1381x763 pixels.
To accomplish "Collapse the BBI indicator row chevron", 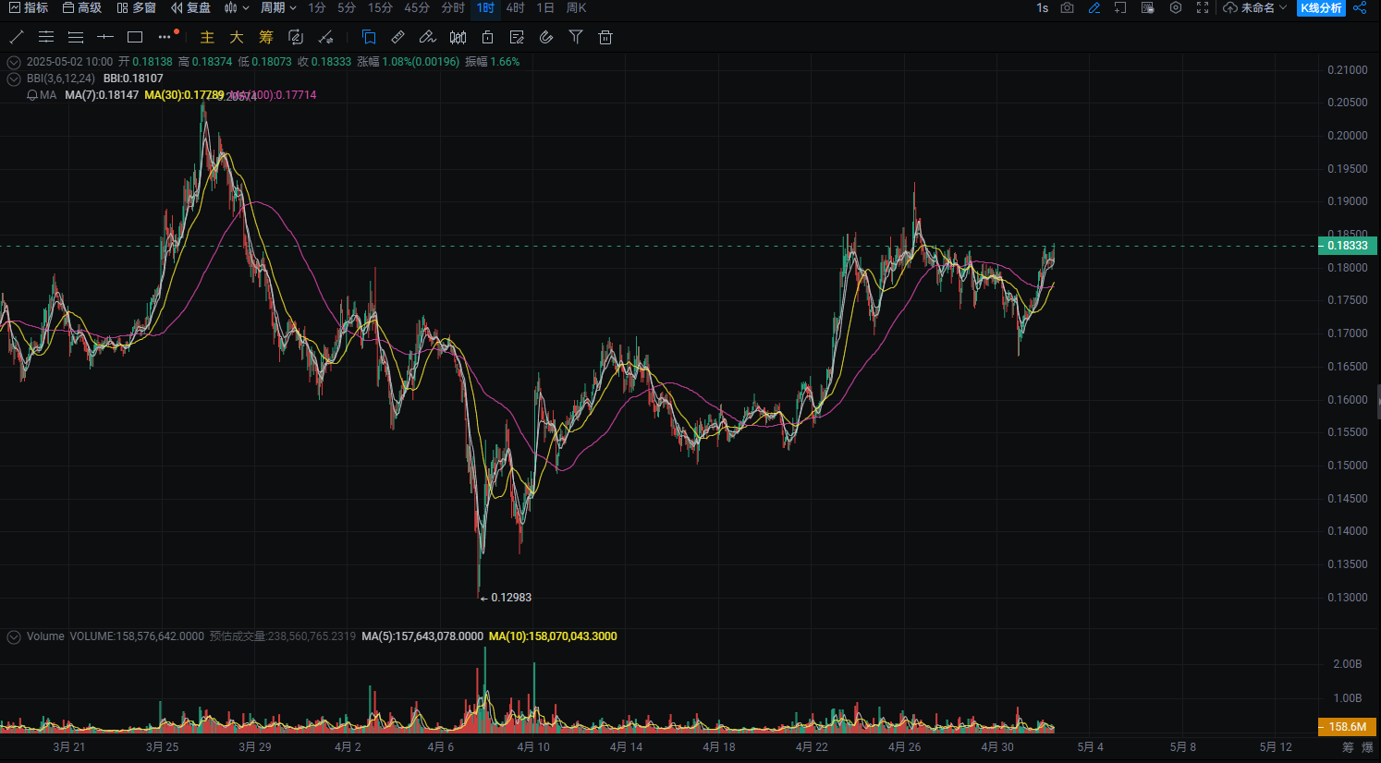I will pos(14,79).
